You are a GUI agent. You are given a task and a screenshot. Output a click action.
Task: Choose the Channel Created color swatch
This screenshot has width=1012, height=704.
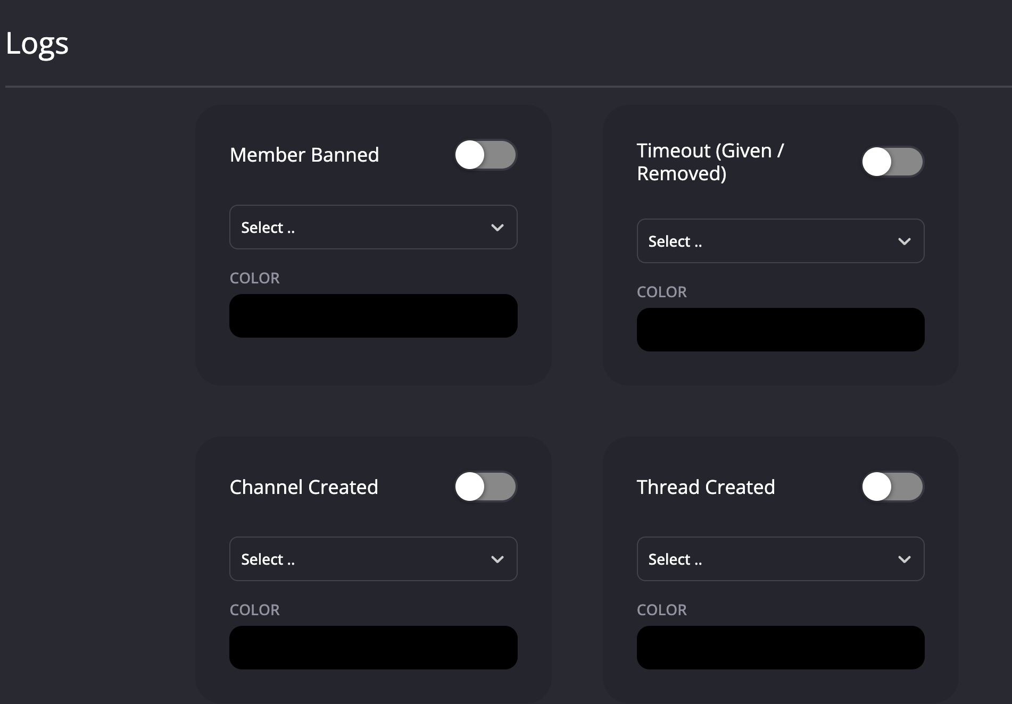(373, 648)
